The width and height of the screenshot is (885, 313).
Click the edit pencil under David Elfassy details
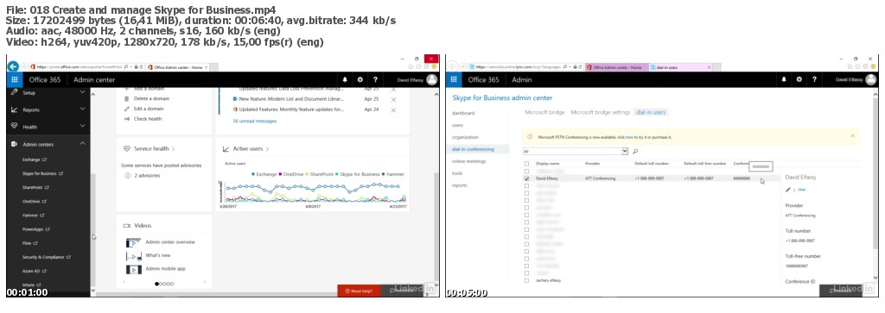(x=788, y=189)
